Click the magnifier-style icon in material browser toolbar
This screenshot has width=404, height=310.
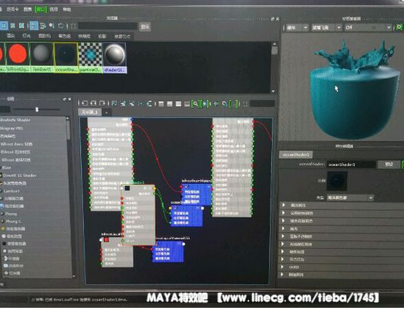tap(52, 26)
